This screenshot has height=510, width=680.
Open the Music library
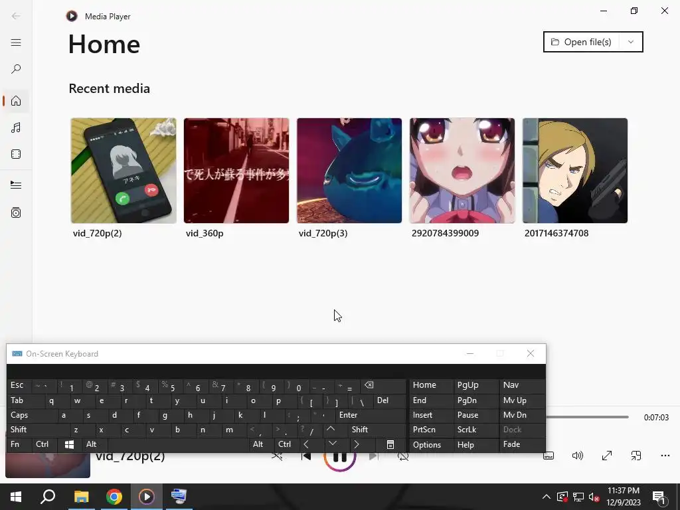point(16,127)
